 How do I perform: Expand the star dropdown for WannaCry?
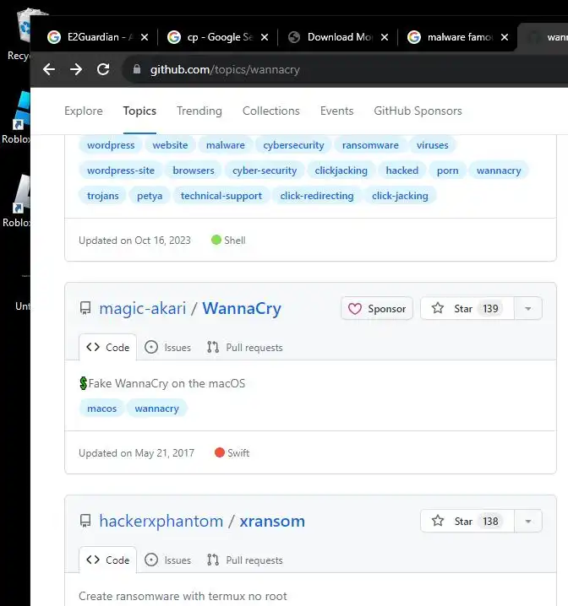point(528,308)
